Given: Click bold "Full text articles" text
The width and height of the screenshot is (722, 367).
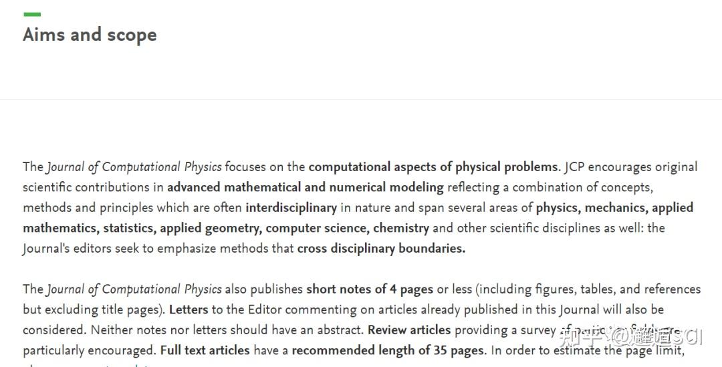Looking at the screenshot, I should coord(205,350).
